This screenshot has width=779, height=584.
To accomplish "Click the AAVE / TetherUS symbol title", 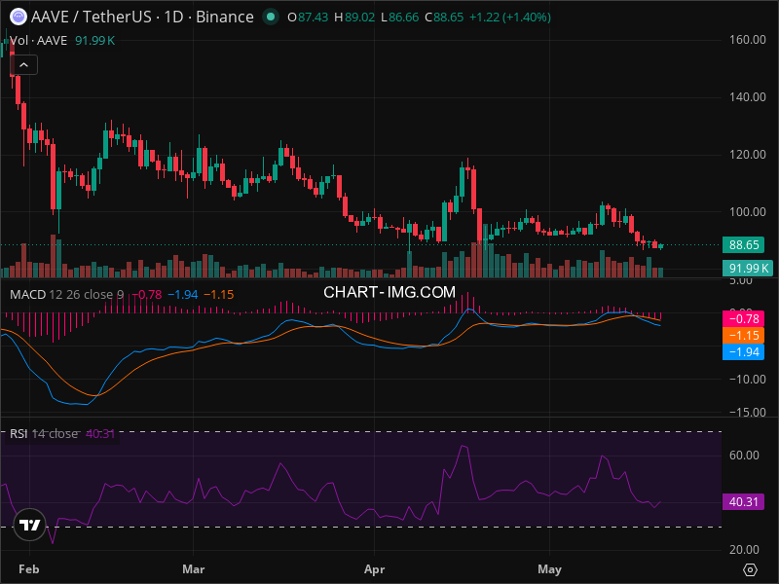I will [142, 17].
